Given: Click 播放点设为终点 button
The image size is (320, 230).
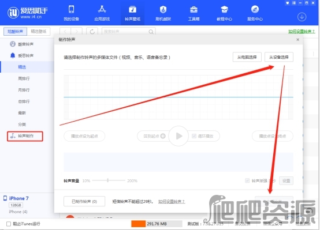Looking at the screenshot, I should (x=273, y=136).
